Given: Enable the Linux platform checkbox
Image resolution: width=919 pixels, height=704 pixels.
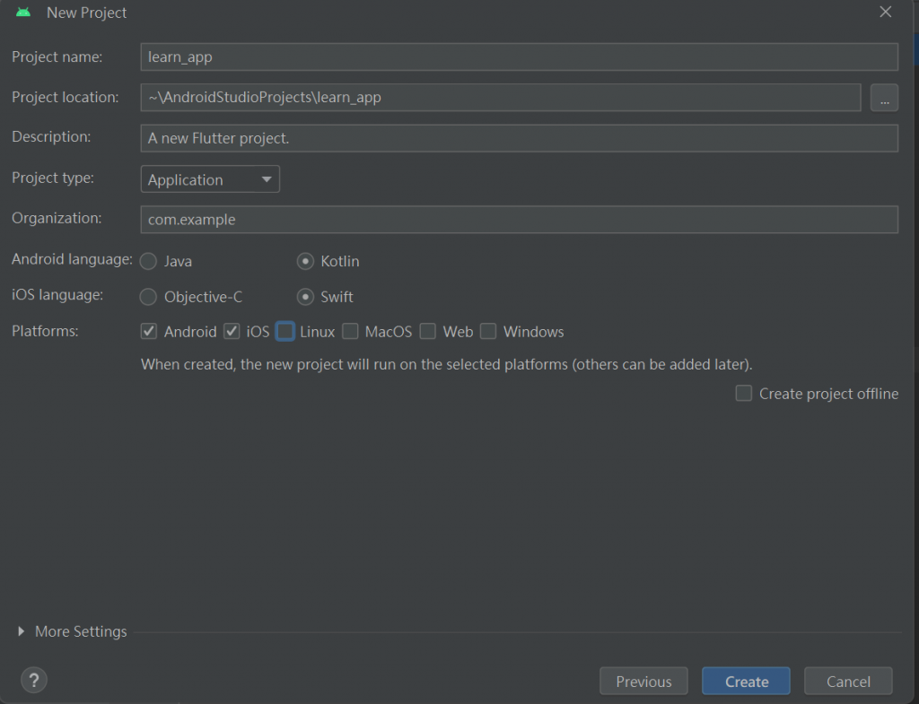Looking at the screenshot, I should [x=285, y=332].
